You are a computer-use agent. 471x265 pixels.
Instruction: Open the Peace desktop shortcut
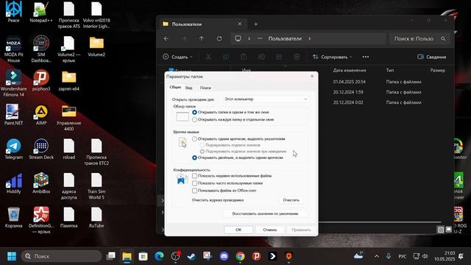tap(13, 12)
